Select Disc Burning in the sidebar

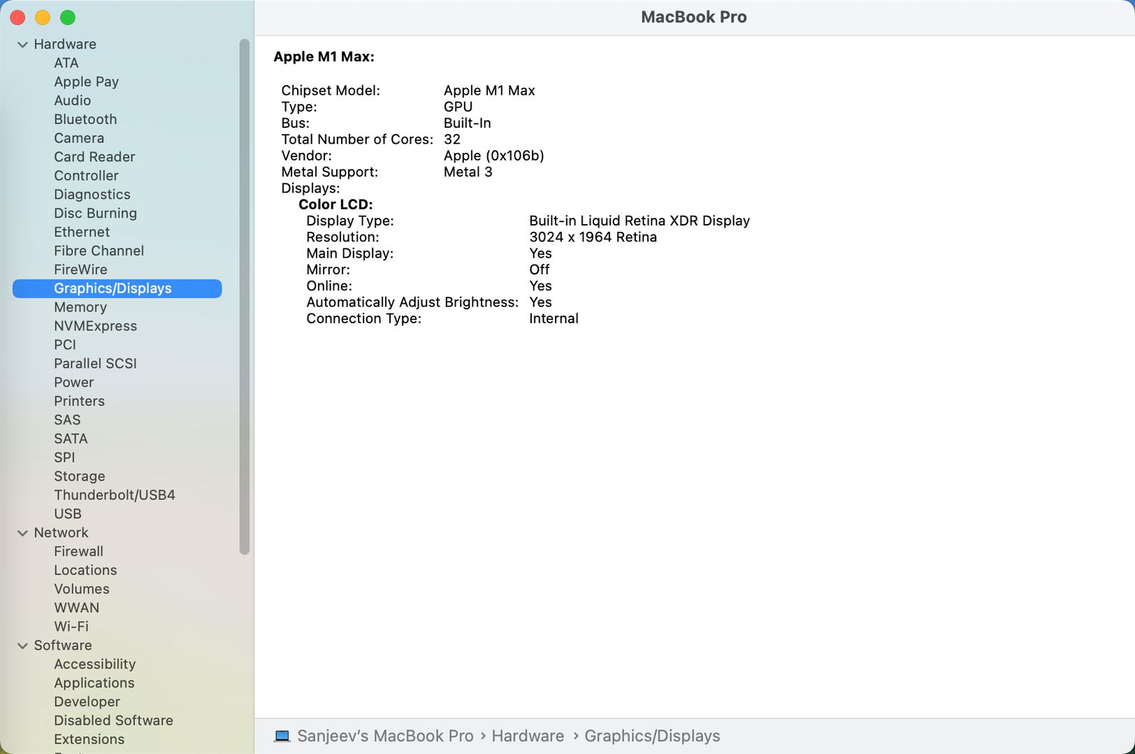(x=96, y=214)
